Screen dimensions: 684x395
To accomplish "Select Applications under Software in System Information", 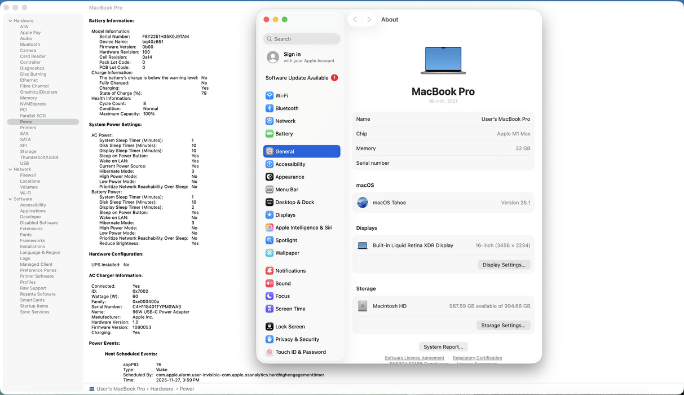I will coord(33,211).
